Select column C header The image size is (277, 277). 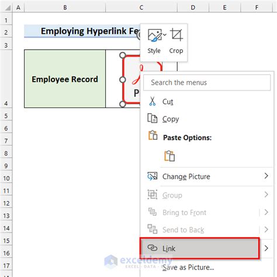pos(141,8)
